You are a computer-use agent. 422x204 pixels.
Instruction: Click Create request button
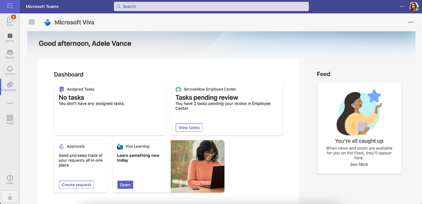[76, 185]
